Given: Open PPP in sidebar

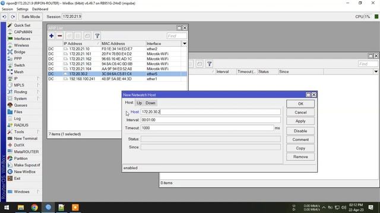Looking at the screenshot, I should point(18,59).
